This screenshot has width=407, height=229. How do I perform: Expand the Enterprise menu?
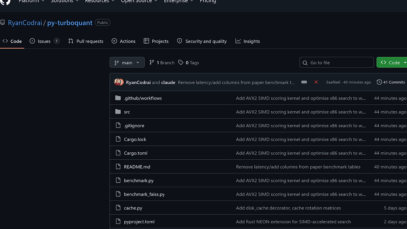[x=178, y=1]
